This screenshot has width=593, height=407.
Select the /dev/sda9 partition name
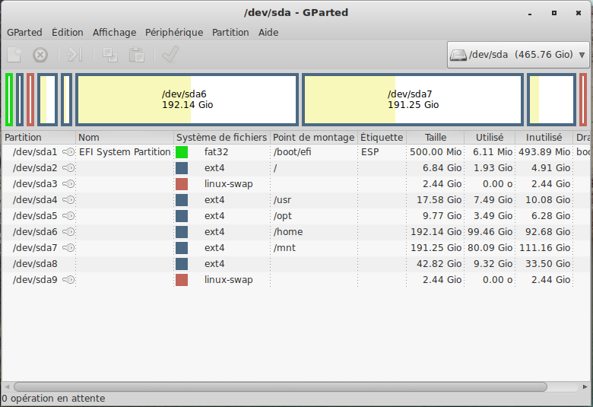tap(35, 280)
